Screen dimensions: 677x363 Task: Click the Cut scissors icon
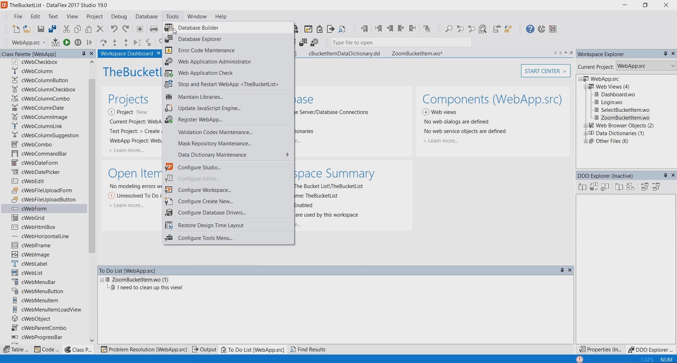click(66, 29)
